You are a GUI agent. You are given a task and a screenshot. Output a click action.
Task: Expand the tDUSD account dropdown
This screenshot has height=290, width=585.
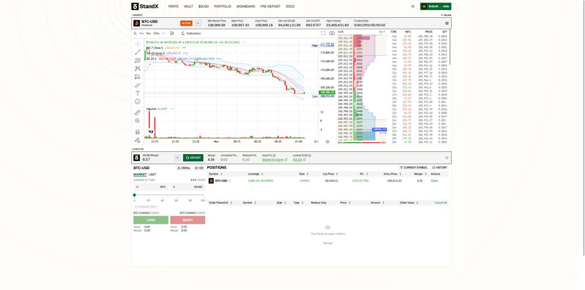point(176,158)
